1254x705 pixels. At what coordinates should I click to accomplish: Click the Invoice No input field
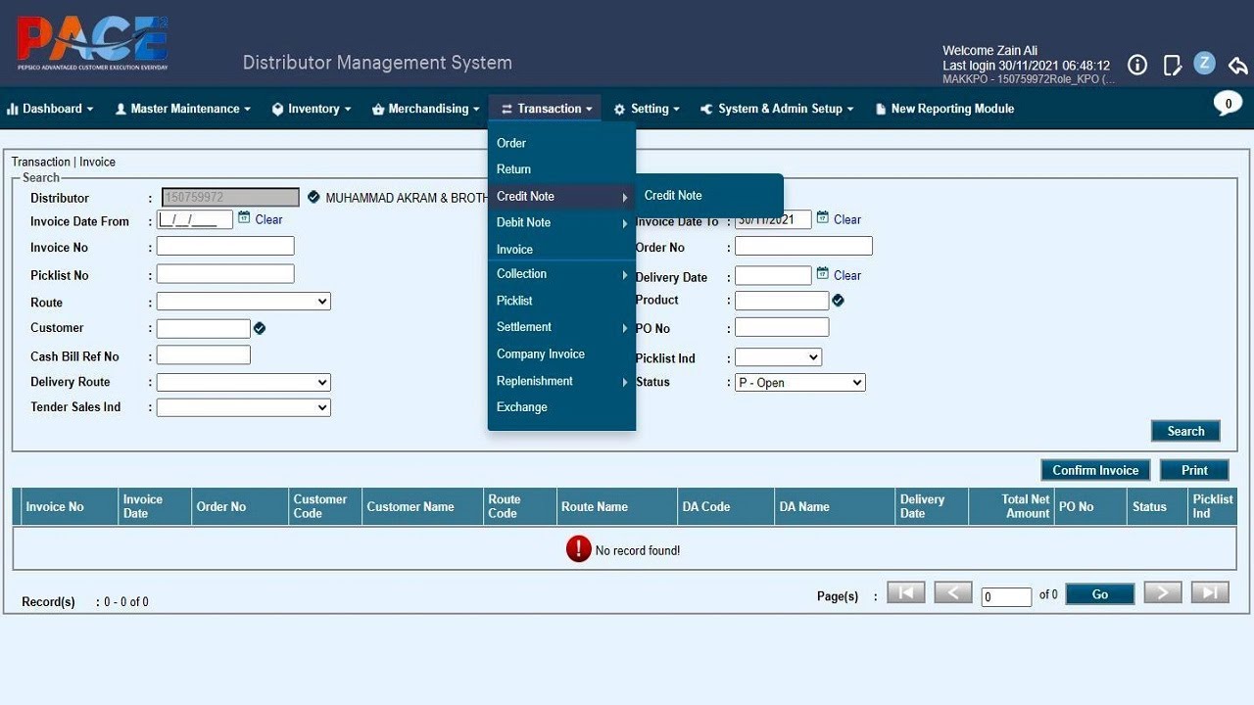pyautogui.click(x=225, y=246)
